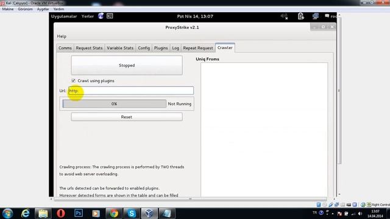Open File Explorer on the taskbar

[x=43, y=214]
